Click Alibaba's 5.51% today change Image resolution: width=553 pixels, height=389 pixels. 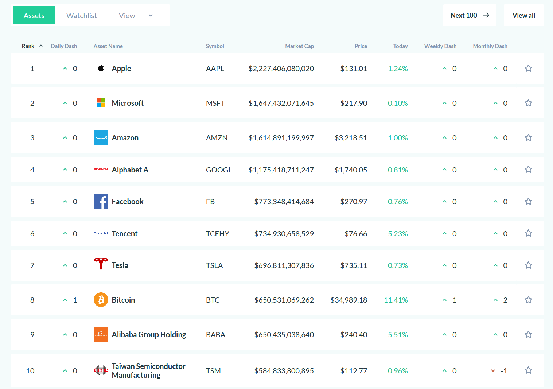tap(398, 335)
